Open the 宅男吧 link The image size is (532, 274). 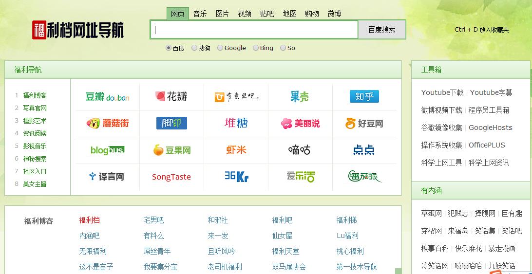(153, 220)
